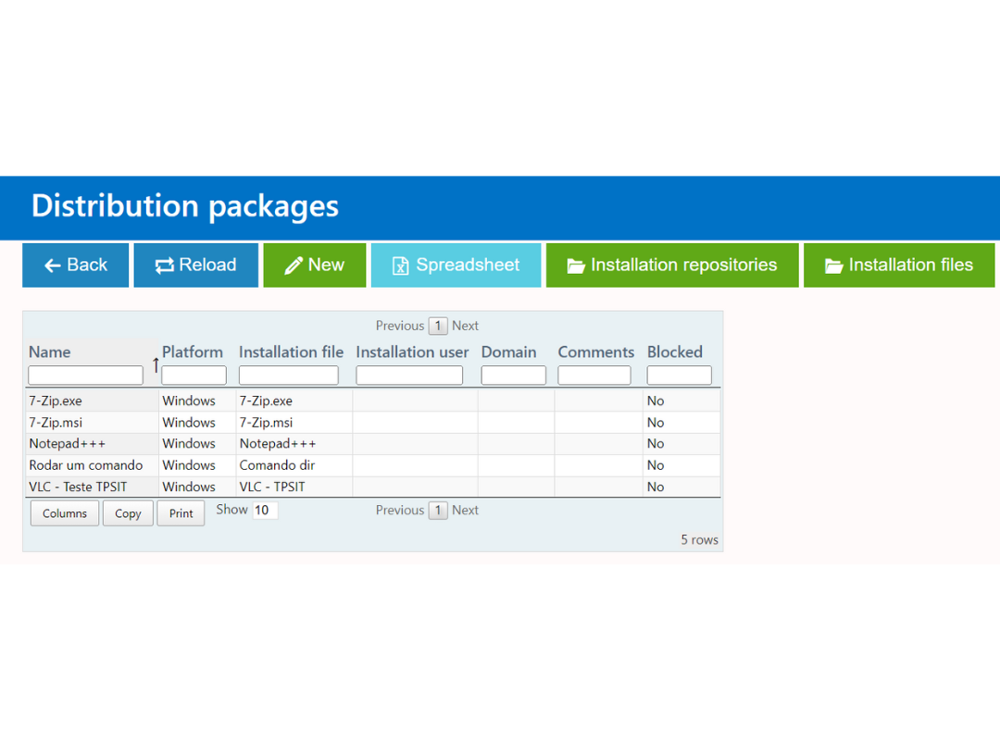Go to Next page at top
Image resolution: width=1000 pixels, height=740 pixels.
pyautogui.click(x=465, y=326)
